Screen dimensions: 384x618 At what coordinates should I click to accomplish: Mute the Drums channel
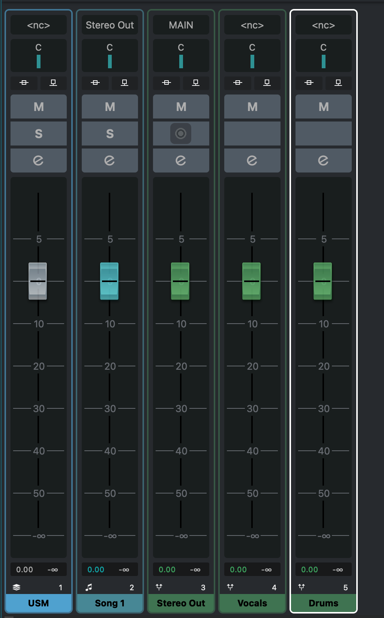point(323,107)
